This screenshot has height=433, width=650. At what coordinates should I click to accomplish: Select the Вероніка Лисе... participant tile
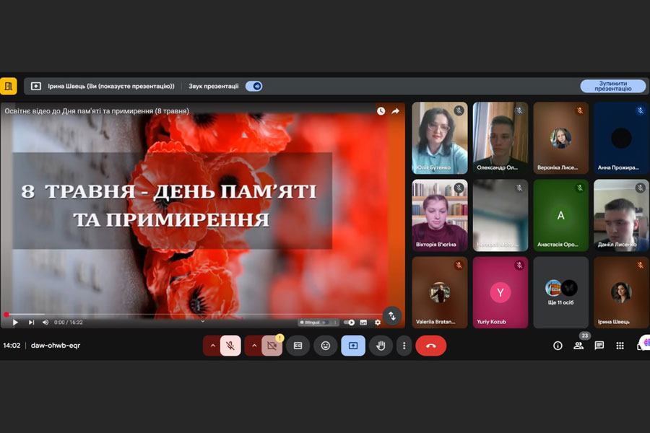561,138
